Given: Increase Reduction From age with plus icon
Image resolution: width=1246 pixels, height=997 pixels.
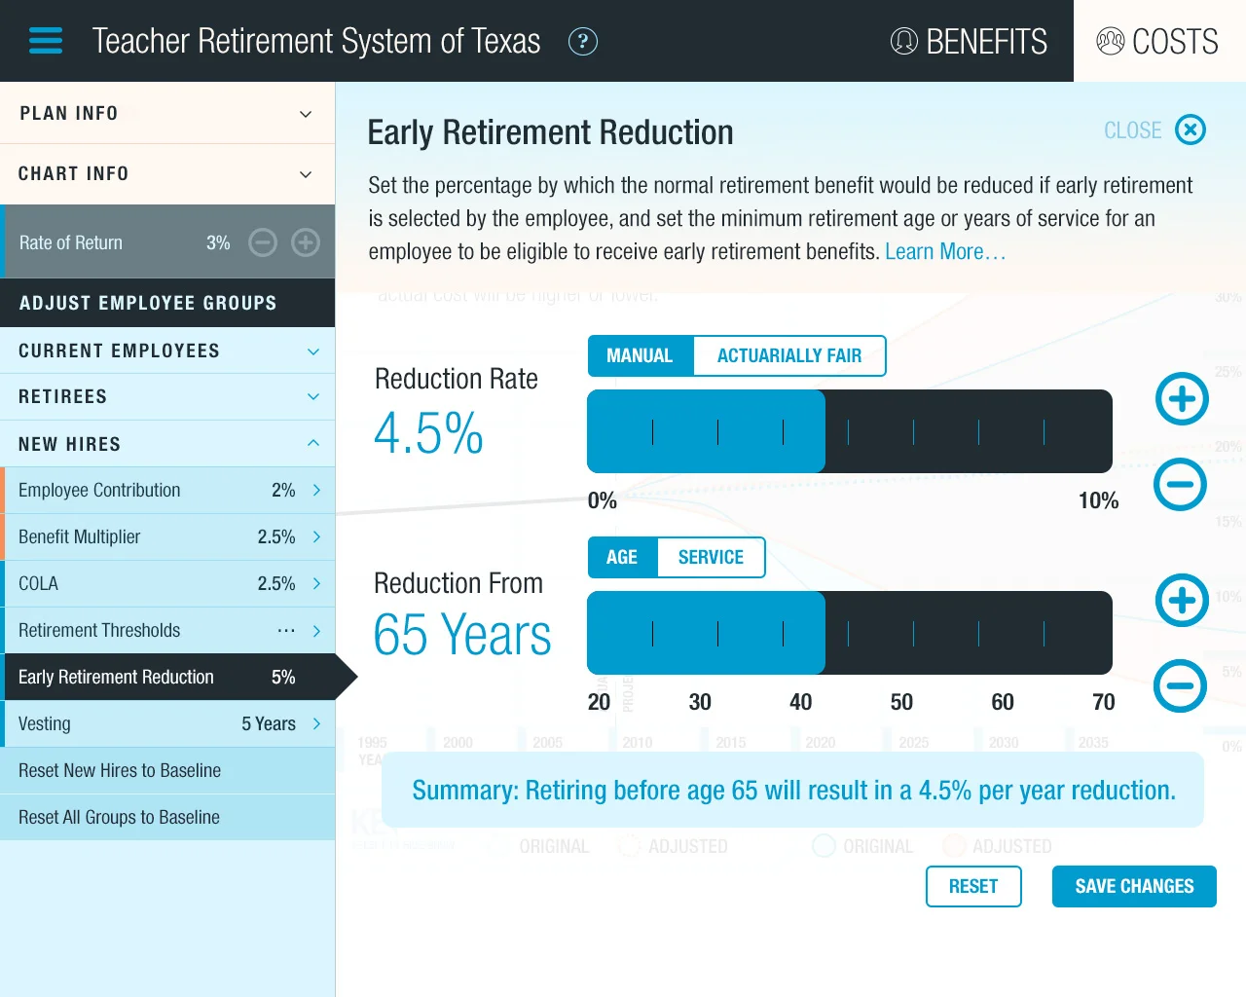Looking at the screenshot, I should point(1182,601).
